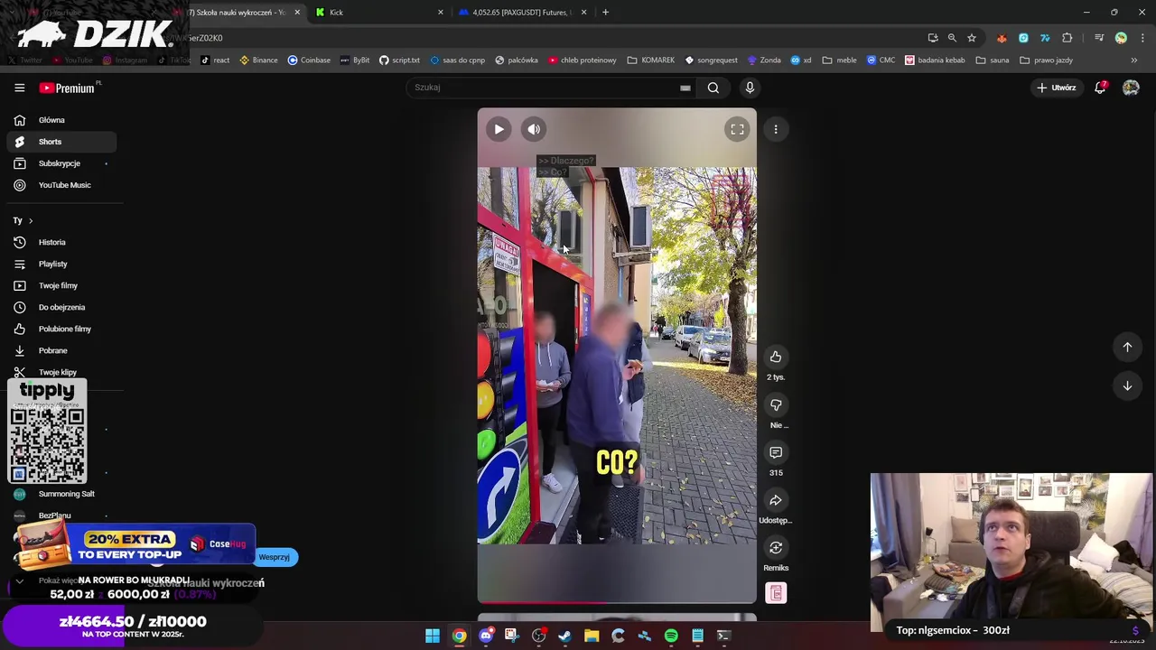Viewport: 1156px width, 650px height.
Task: Like the Short with 2 tys. likes
Action: (776, 357)
